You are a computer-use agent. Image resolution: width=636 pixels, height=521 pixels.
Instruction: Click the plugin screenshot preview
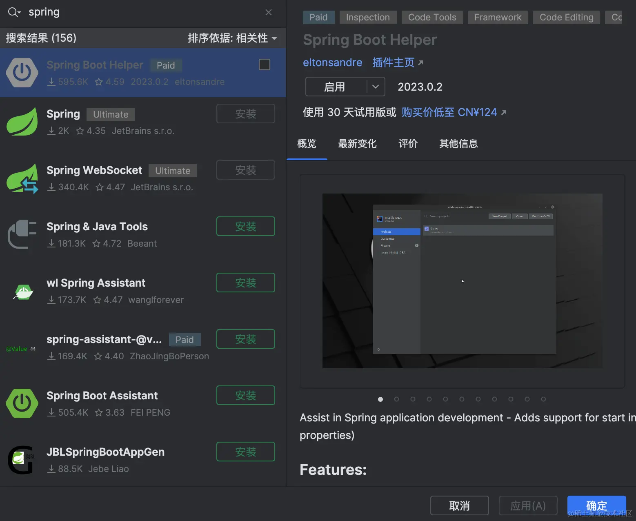(x=462, y=281)
